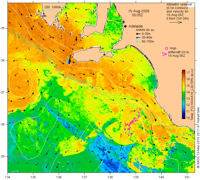Click the cyan 80-150m legend arrow
Viewport: 200px width, 180px height.
pos(138,41)
